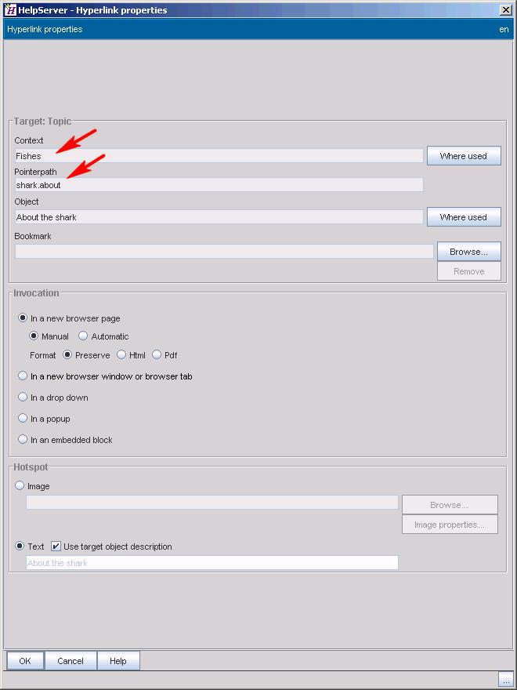
Task: Browse for a bookmark
Action: (x=469, y=251)
